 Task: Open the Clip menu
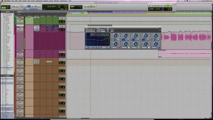[x=29, y=1]
